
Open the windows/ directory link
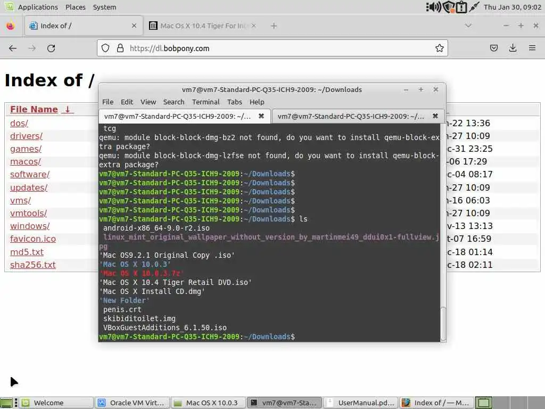30,226
